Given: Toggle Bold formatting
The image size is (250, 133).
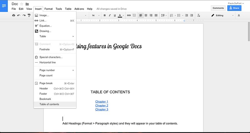Looking at the screenshot, I should pos(105,15).
